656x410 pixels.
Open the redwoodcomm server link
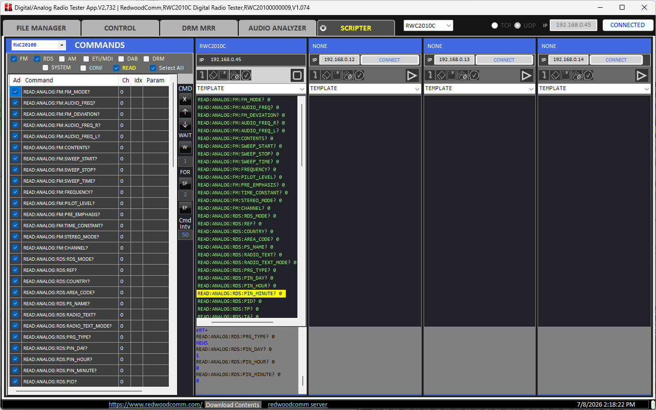pyautogui.click(x=297, y=405)
